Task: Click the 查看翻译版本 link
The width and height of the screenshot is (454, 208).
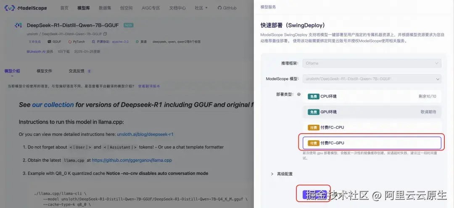Action: [x=149, y=86]
